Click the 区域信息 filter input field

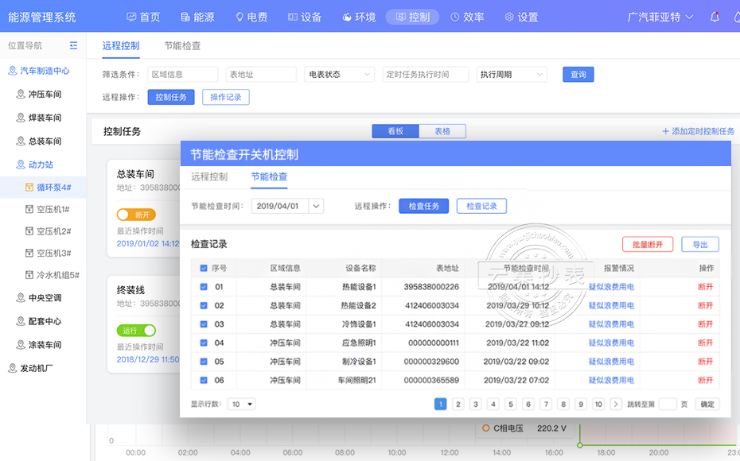[x=182, y=75]
